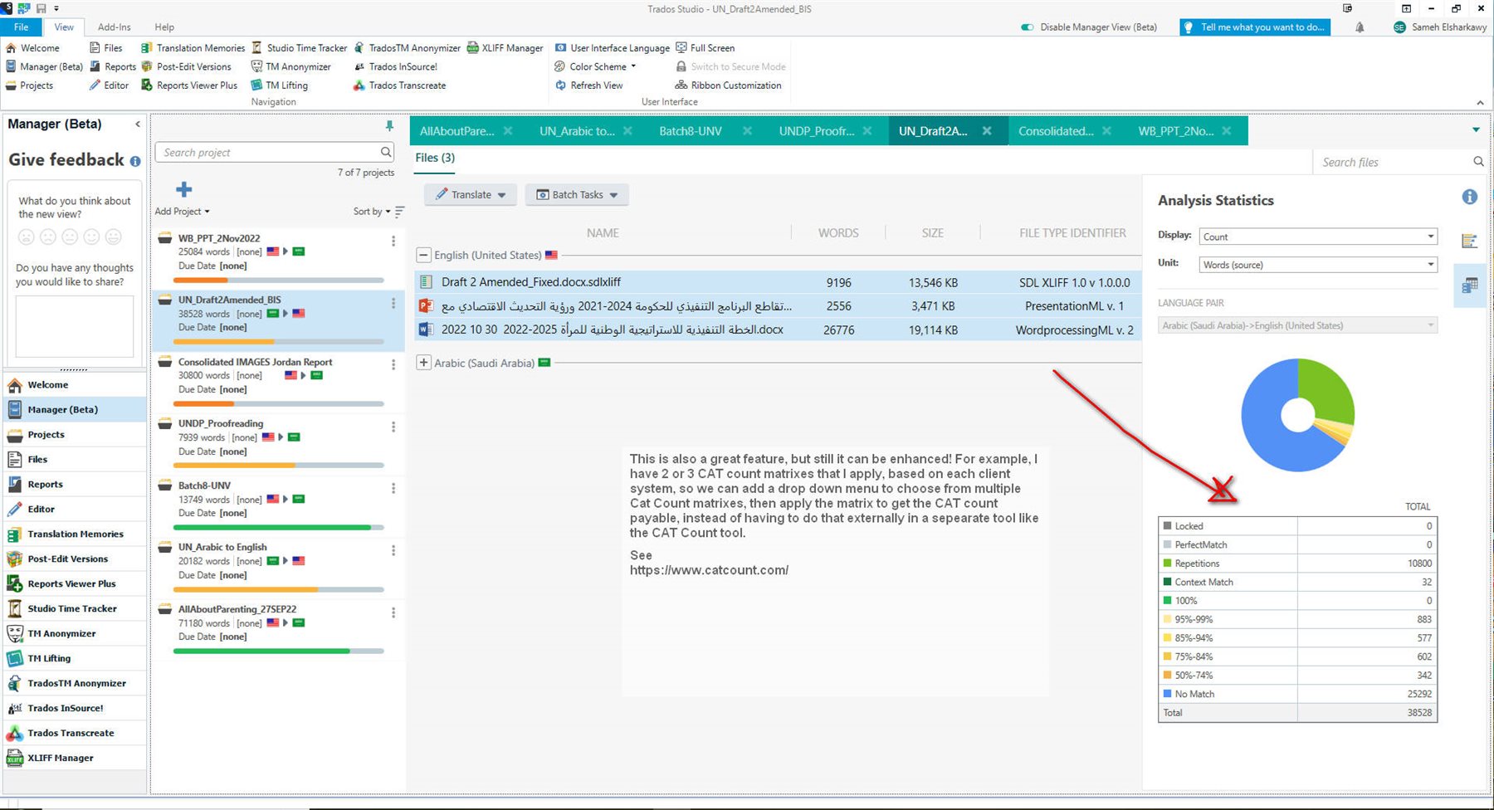Select the neutral feedback face

70,237
